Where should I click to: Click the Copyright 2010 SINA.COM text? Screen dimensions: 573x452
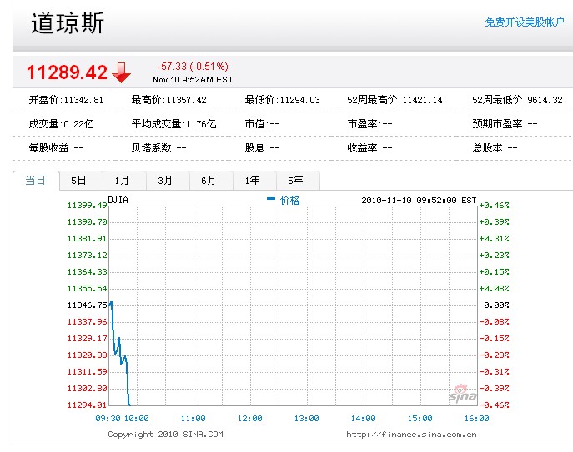(165, 435)
